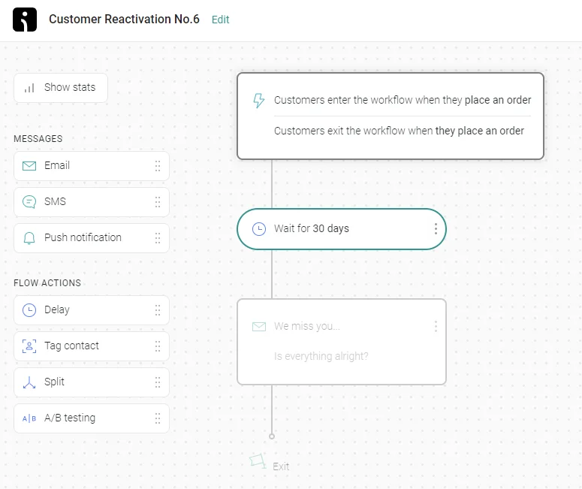Click the Customer Reactivation No.6 title
The height and width of the screenshot is (489, 582).
tap(124, 19)
